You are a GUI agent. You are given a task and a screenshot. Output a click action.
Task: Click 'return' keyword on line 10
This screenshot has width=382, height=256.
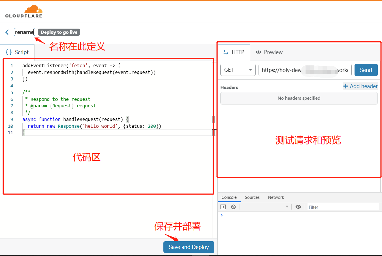[36, 126]
